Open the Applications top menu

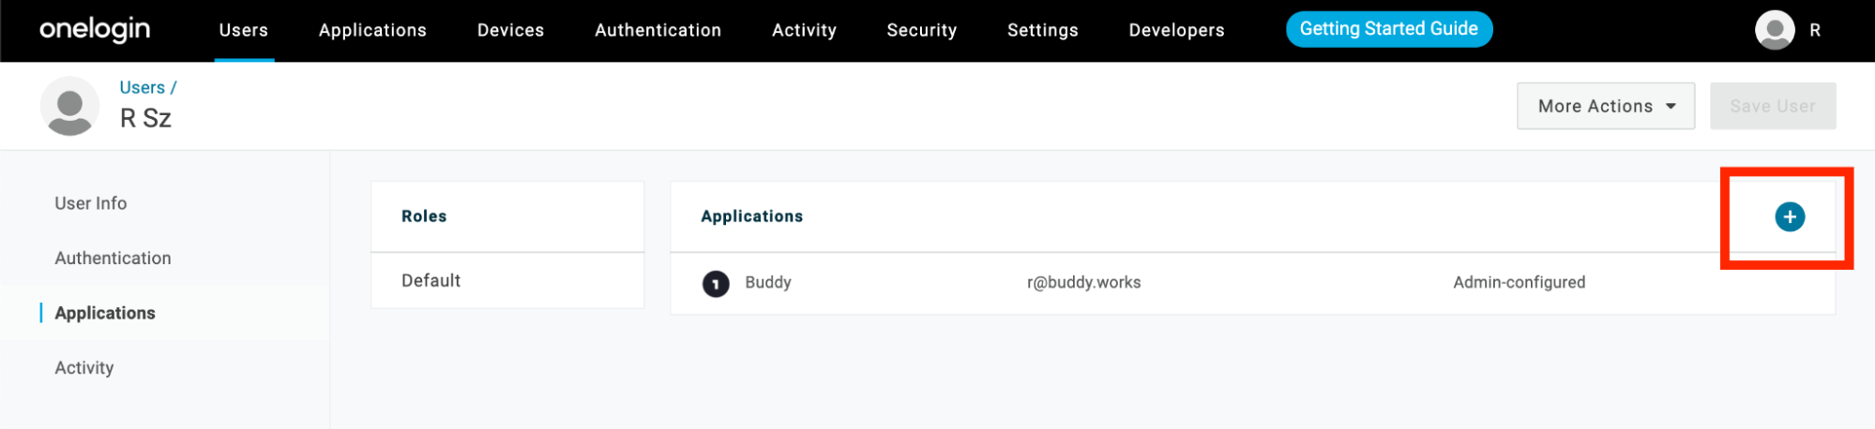coord(372,30)
